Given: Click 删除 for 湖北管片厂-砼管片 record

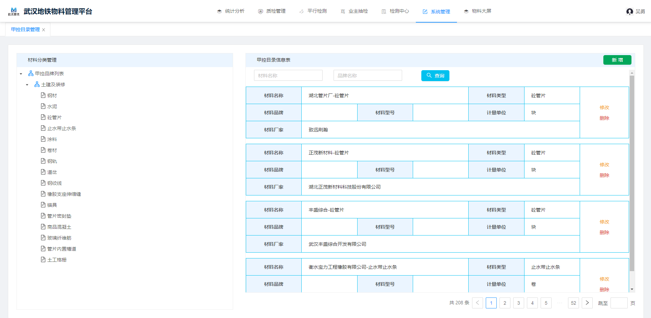Looking at the screenshot, I should pyautogui.click(x=604, y=118).
